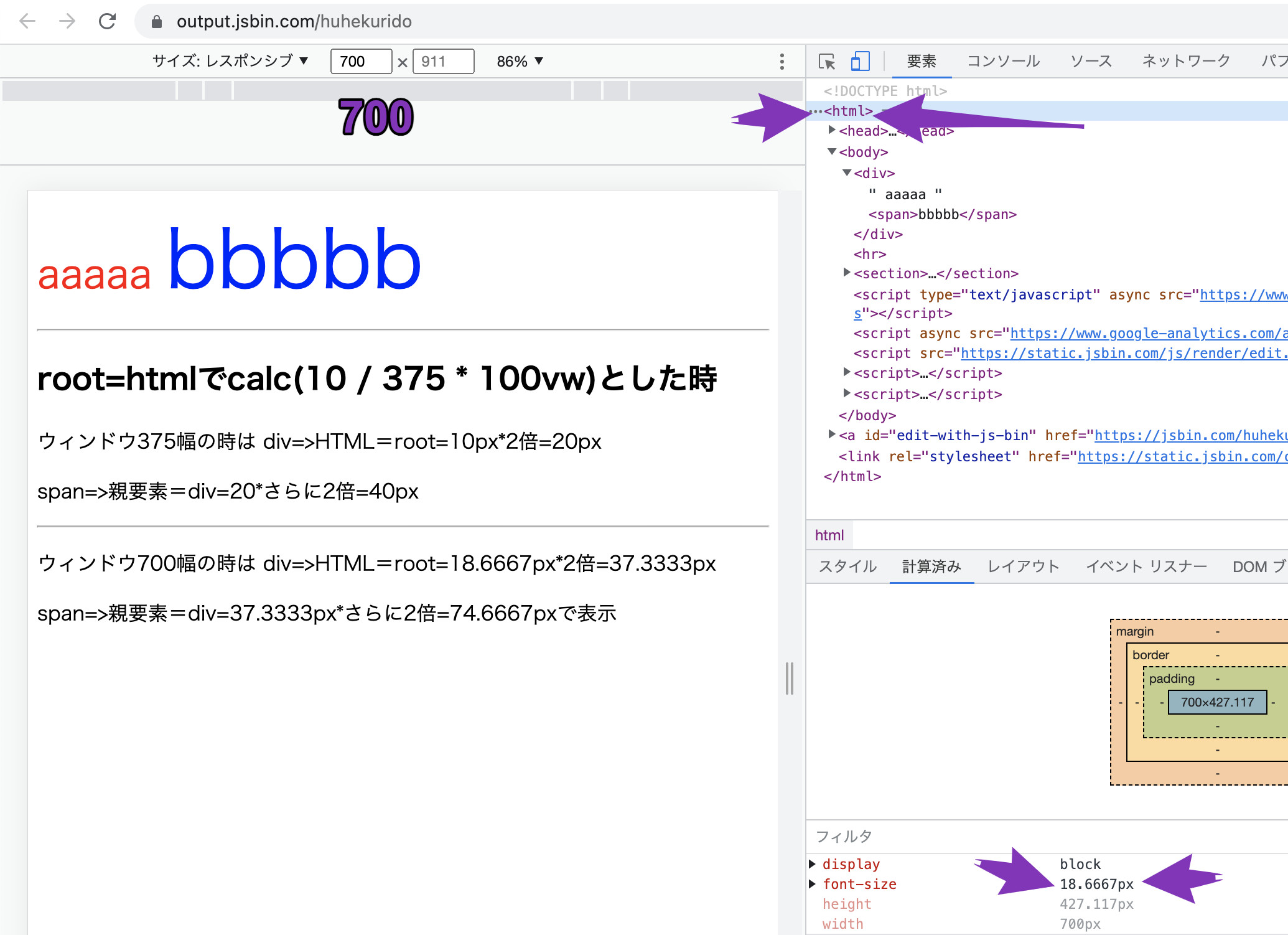Expand the display computed property

pyautogui.click(x=813, y=864)
